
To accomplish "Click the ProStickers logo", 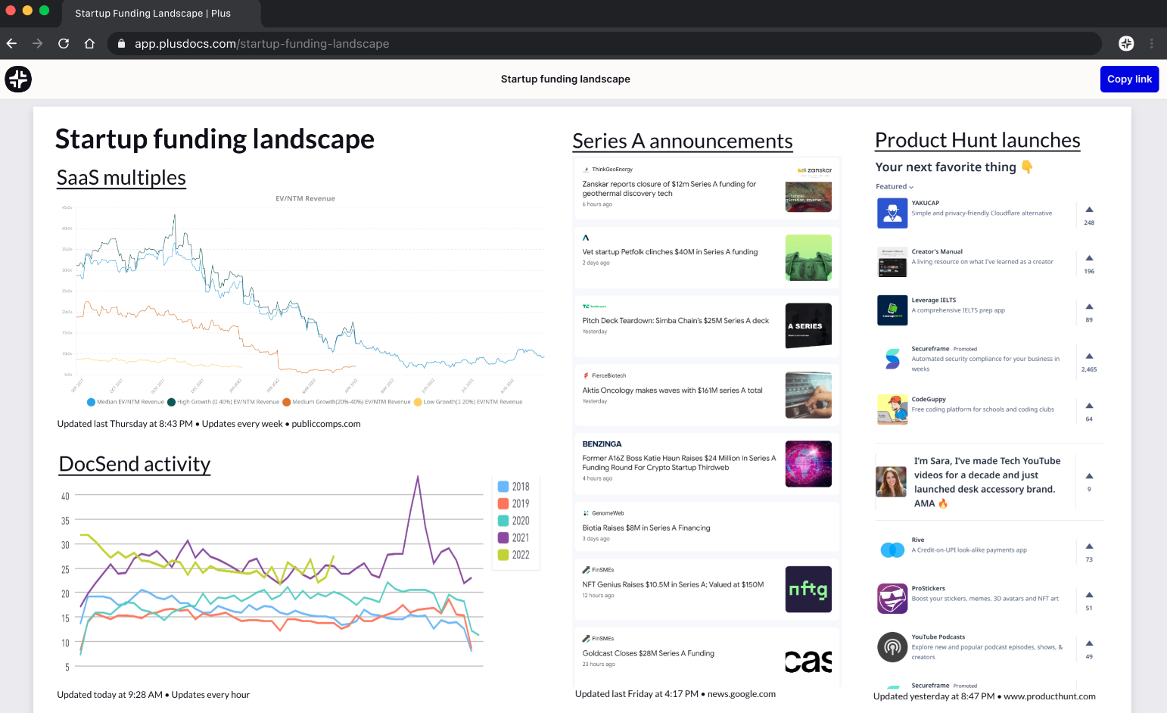I will [x=892, y=599].
